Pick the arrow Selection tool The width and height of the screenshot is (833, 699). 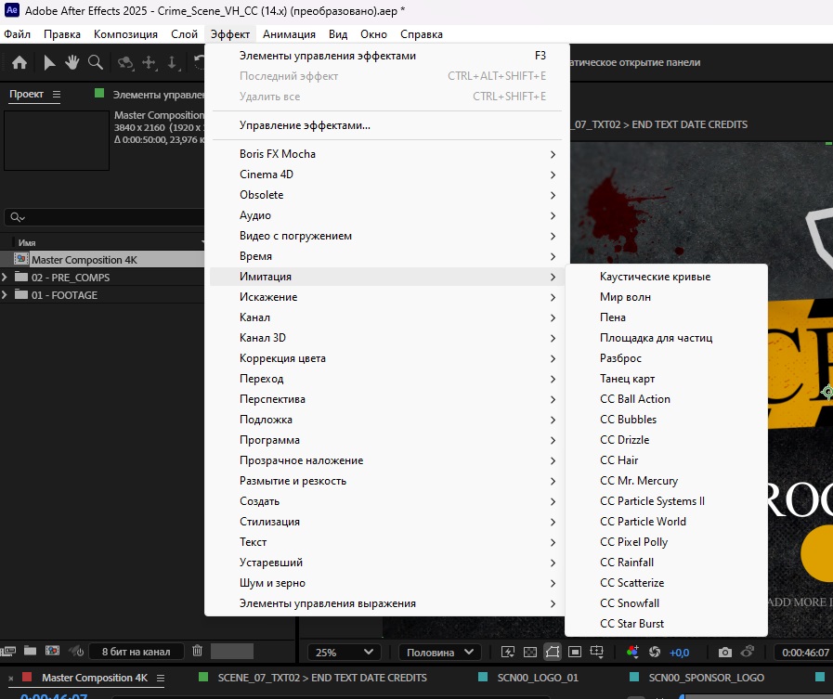point(50,63)
